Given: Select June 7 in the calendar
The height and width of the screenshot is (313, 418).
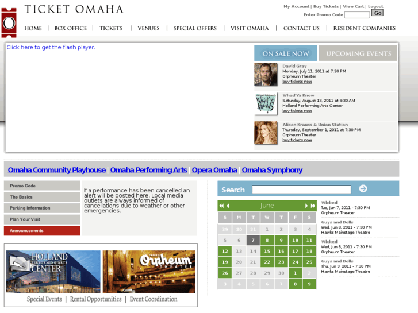Looking at the screenshot, I should [253, 240].
